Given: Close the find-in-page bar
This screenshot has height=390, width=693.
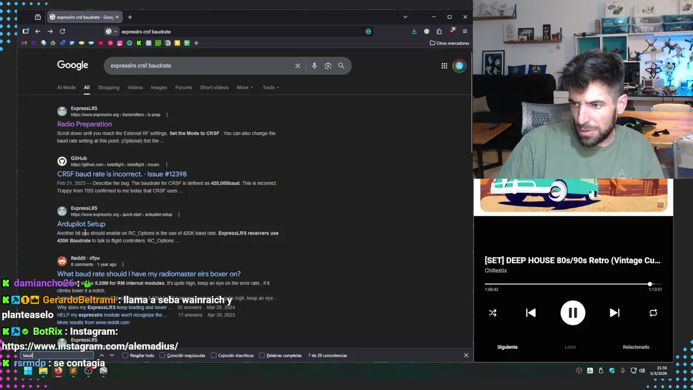Looking at the screenshot, I should (466, 355).
